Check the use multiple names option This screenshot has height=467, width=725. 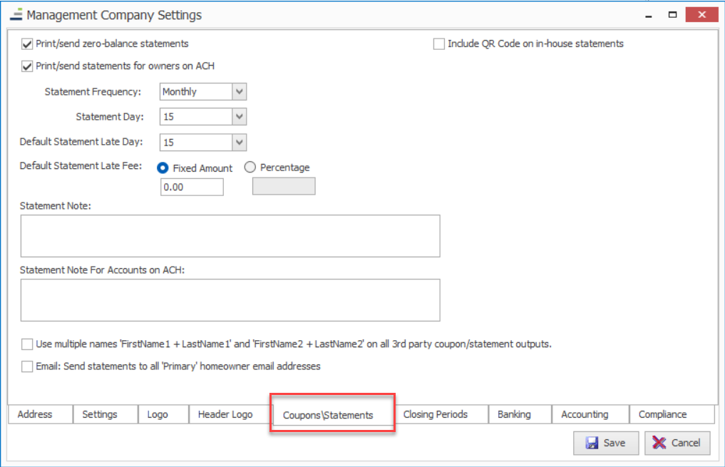[28, 344]
